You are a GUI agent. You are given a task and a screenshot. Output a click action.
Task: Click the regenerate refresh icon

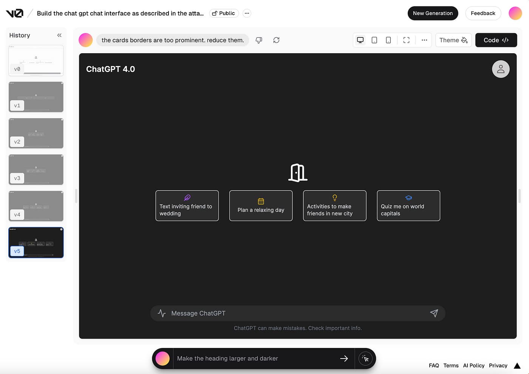coord(276,40)
